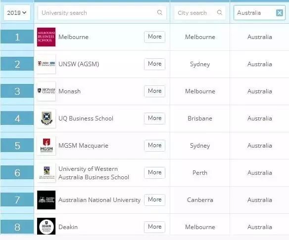
Task: Open the 2019 year dropdown
Action: click(17, 13)
